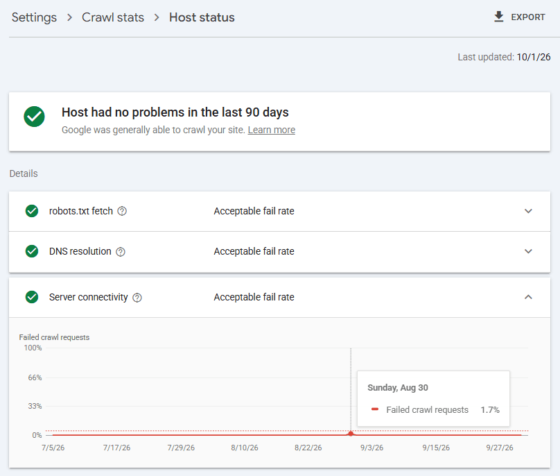Click the Export download icon
Screen dimensions: 560x476
(498, 17)
